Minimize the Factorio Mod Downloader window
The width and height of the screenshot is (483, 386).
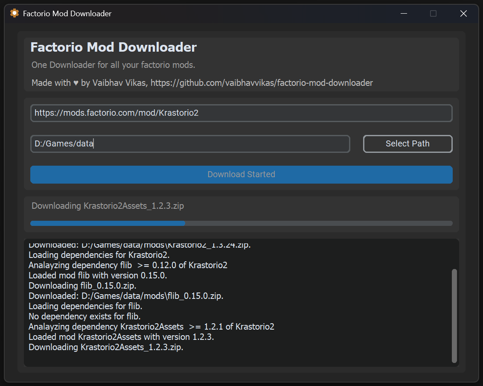tap(404, 14)
